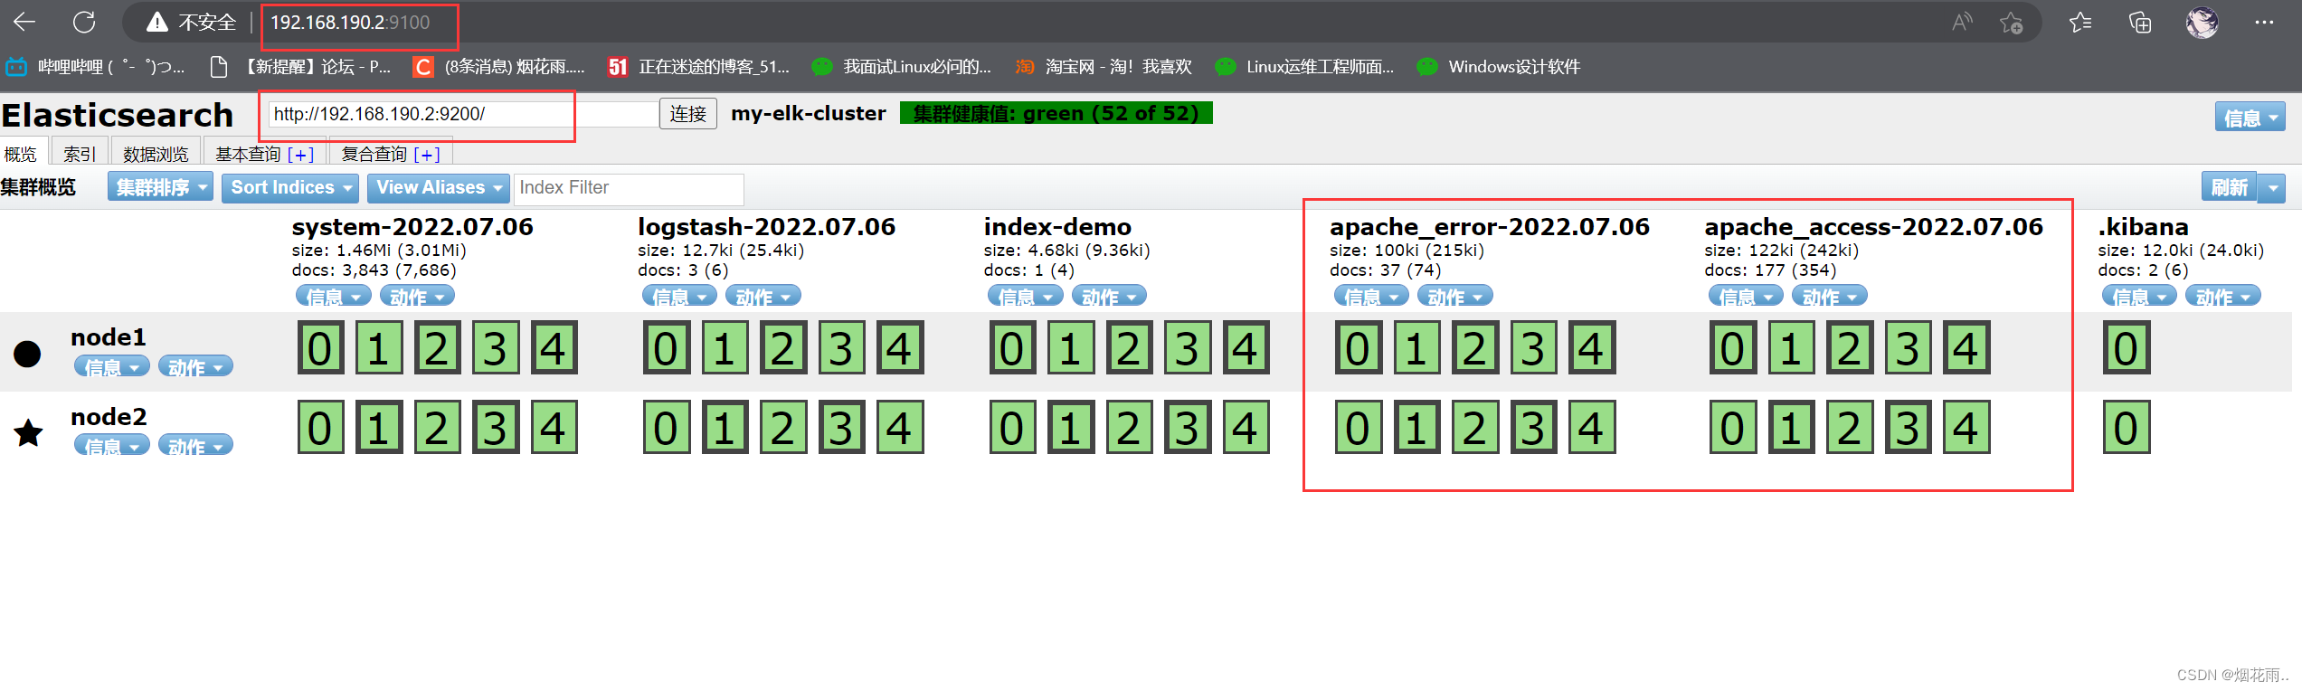2302x691 pixels.
Task: Select shard 4 of logstash-2022.07.06 on node2
Action: (900, 427)
